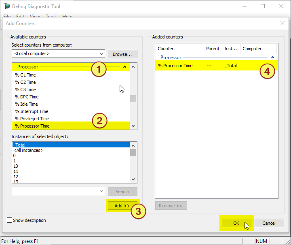The height and width of the screenshot is (245, 291).
Task: Click OK to confirm counters
Action: click(236, 223)
